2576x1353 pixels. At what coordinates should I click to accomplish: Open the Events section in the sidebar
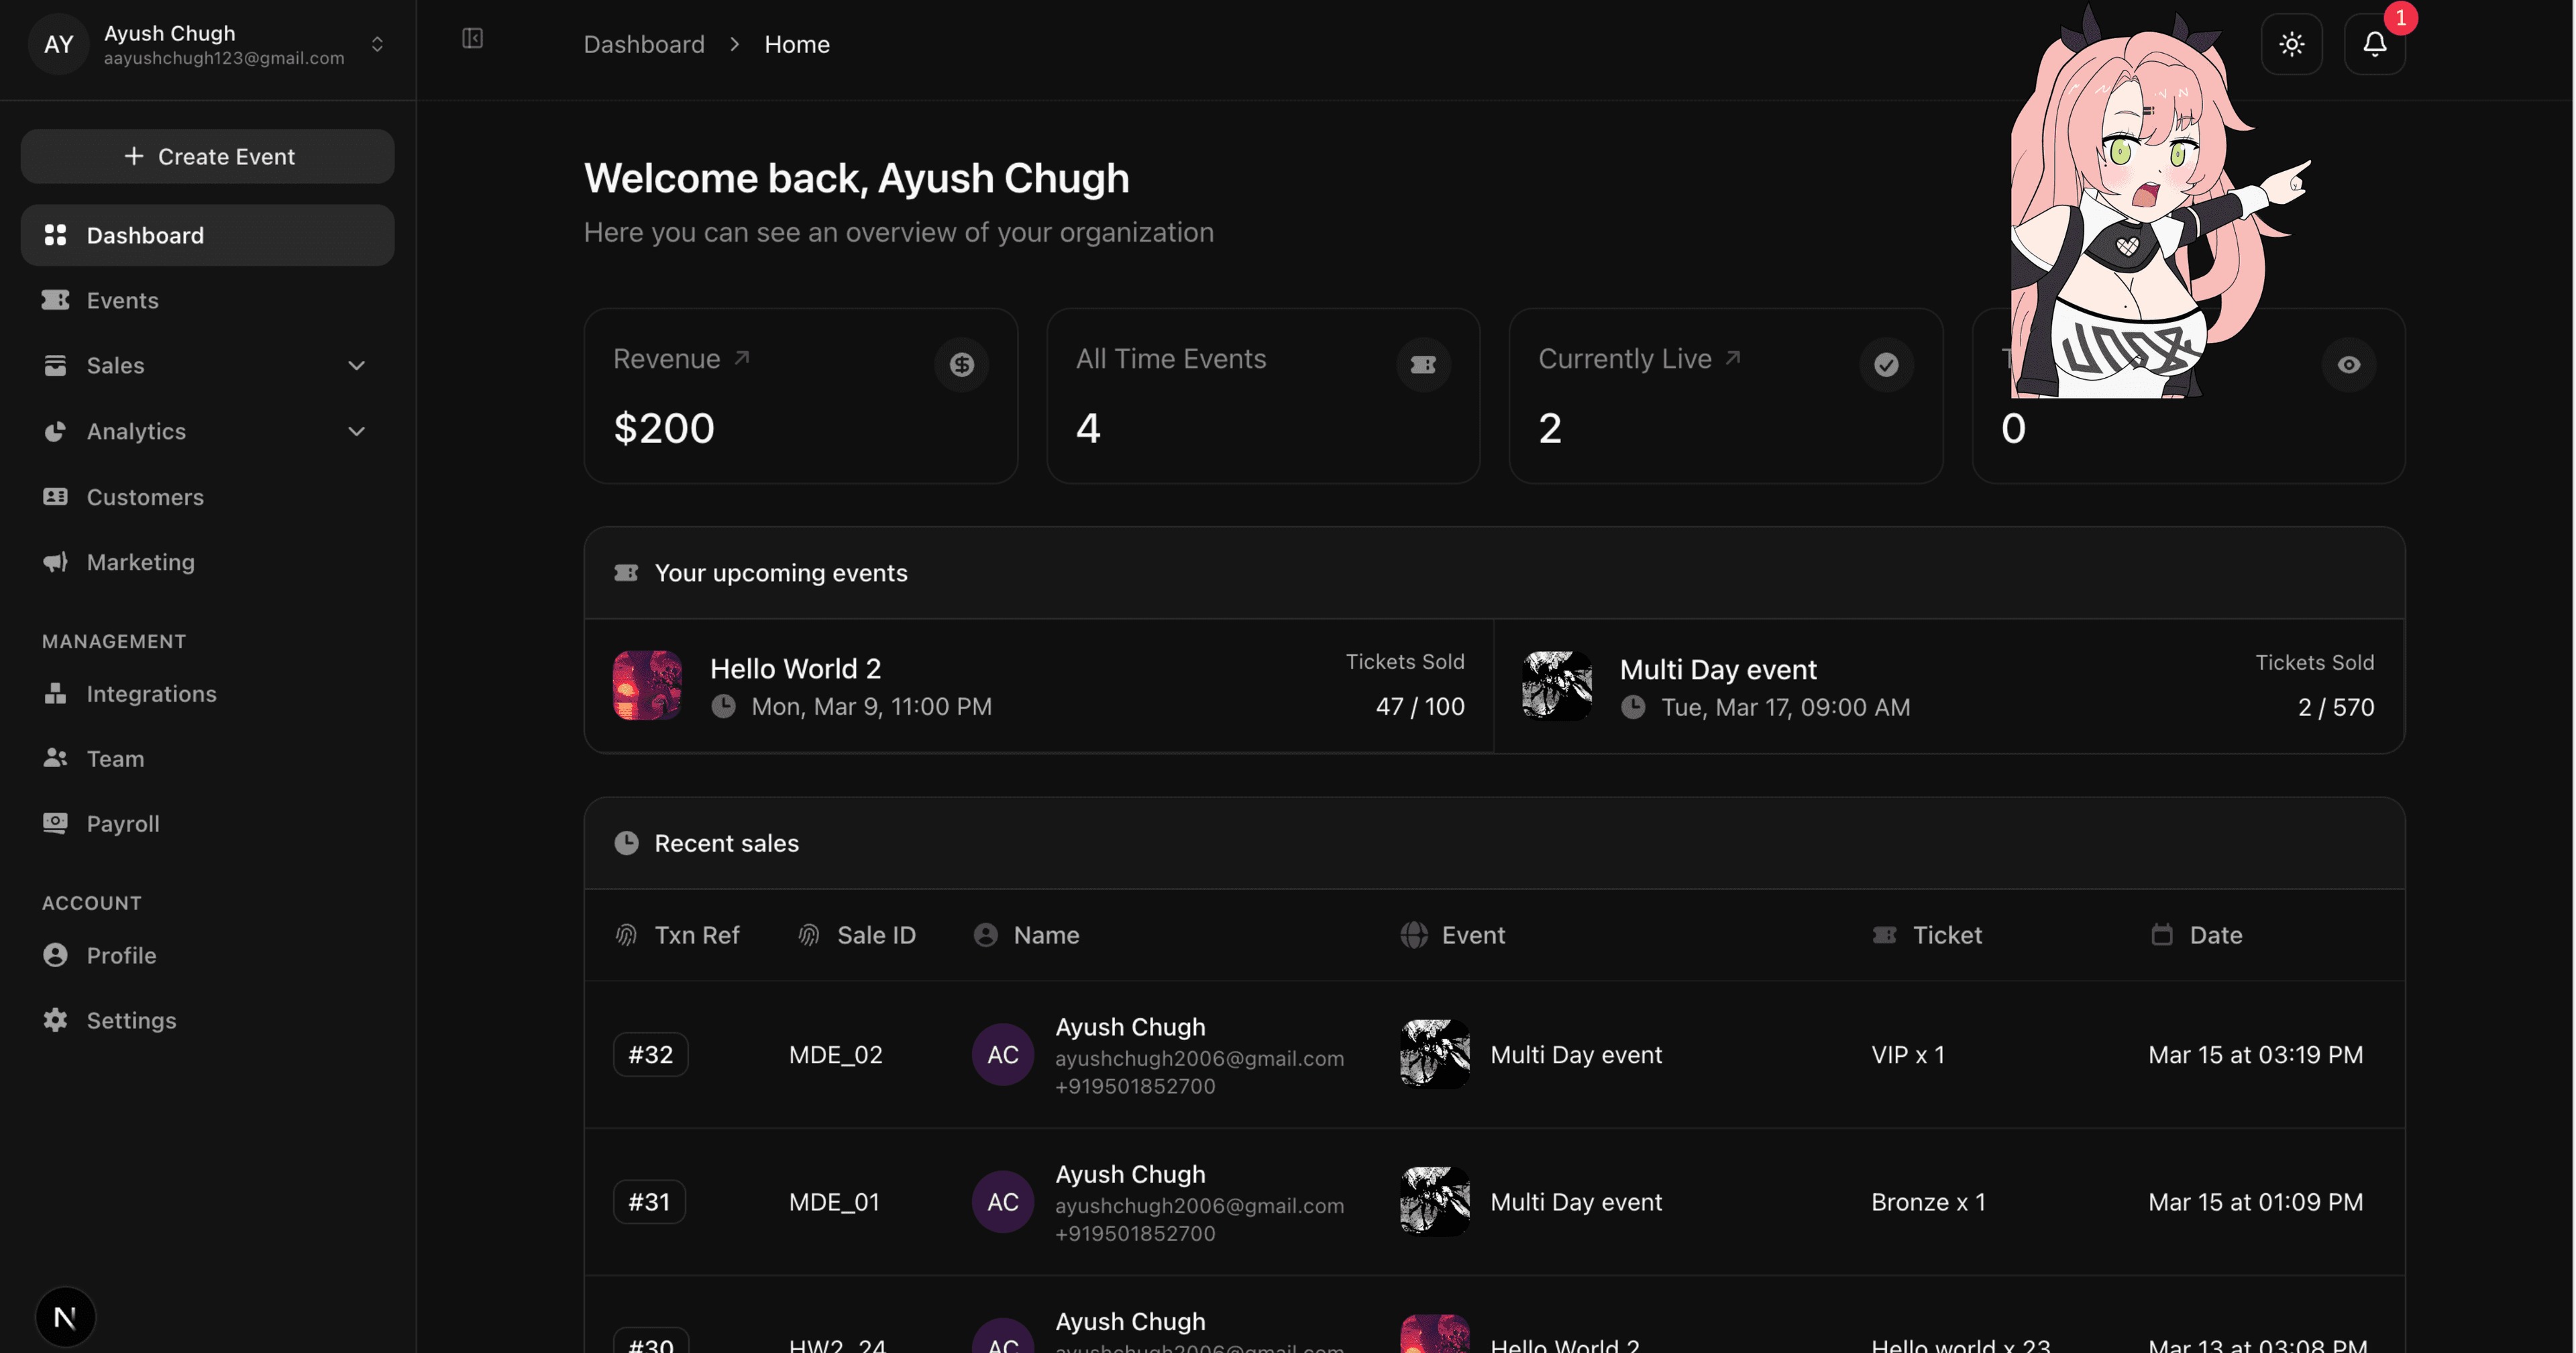point(122,299)
